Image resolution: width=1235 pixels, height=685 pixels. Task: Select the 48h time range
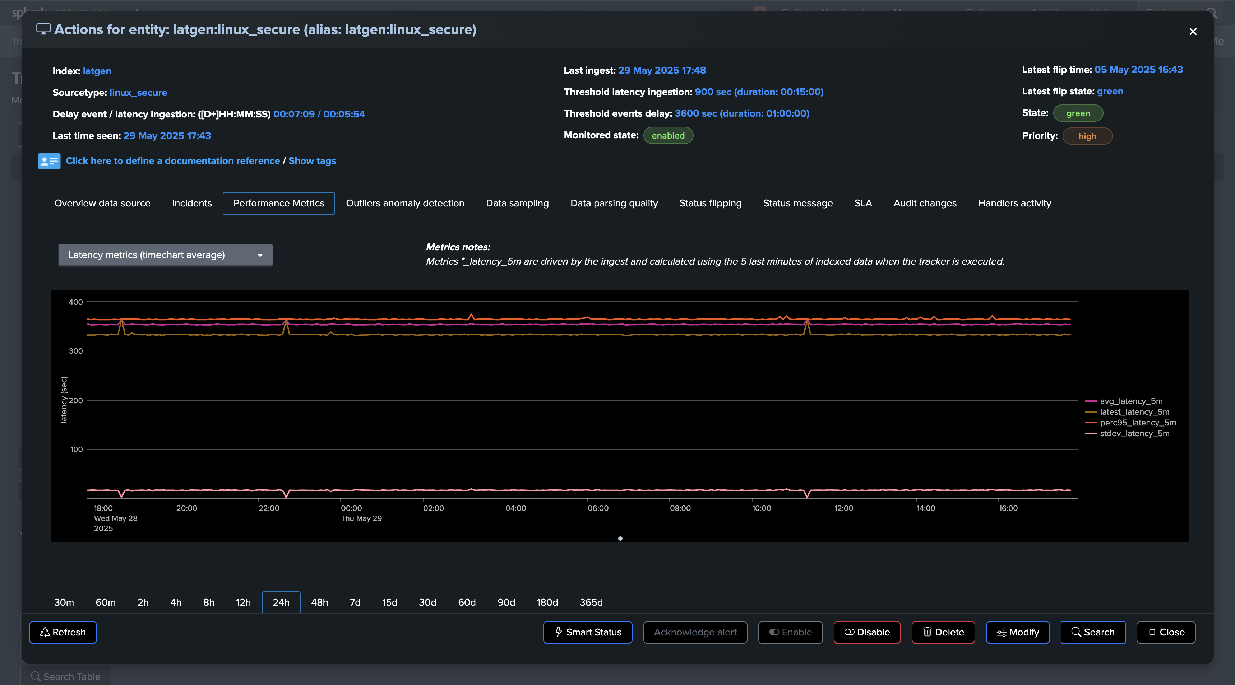(319, 602)
